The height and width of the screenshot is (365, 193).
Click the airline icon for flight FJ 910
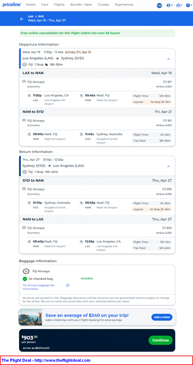tap(24, 189)
